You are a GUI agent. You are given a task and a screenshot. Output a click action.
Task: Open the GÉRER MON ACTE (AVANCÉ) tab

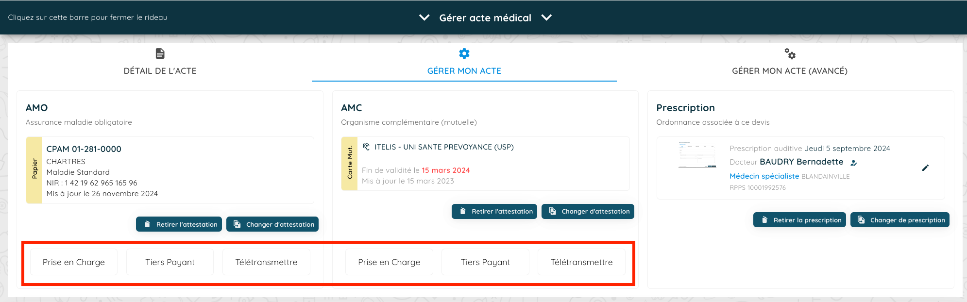point(789,71)
